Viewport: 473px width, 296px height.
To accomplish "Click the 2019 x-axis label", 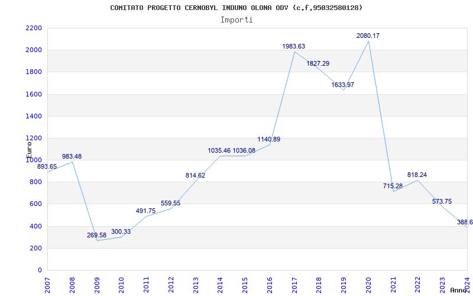I will 344,285.
